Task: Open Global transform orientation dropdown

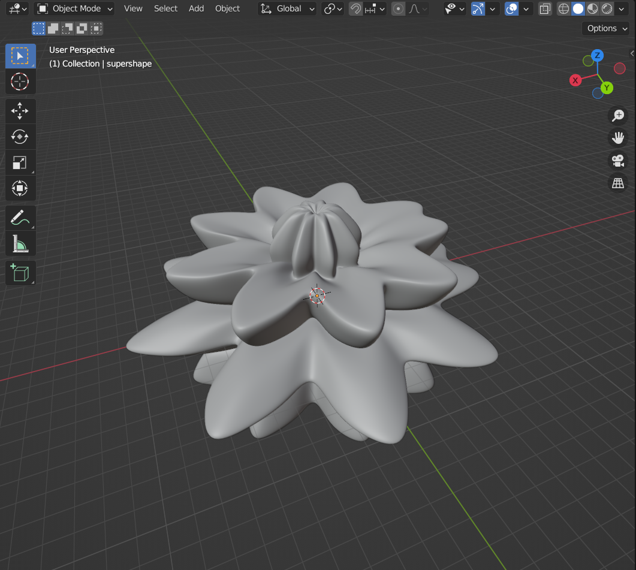Action: click(287, 8)
